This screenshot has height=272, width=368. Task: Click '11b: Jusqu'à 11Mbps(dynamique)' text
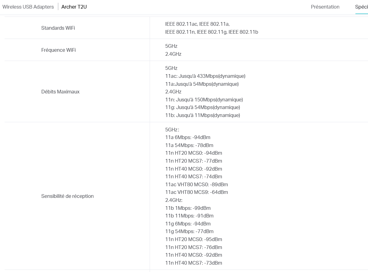(202, 115)
